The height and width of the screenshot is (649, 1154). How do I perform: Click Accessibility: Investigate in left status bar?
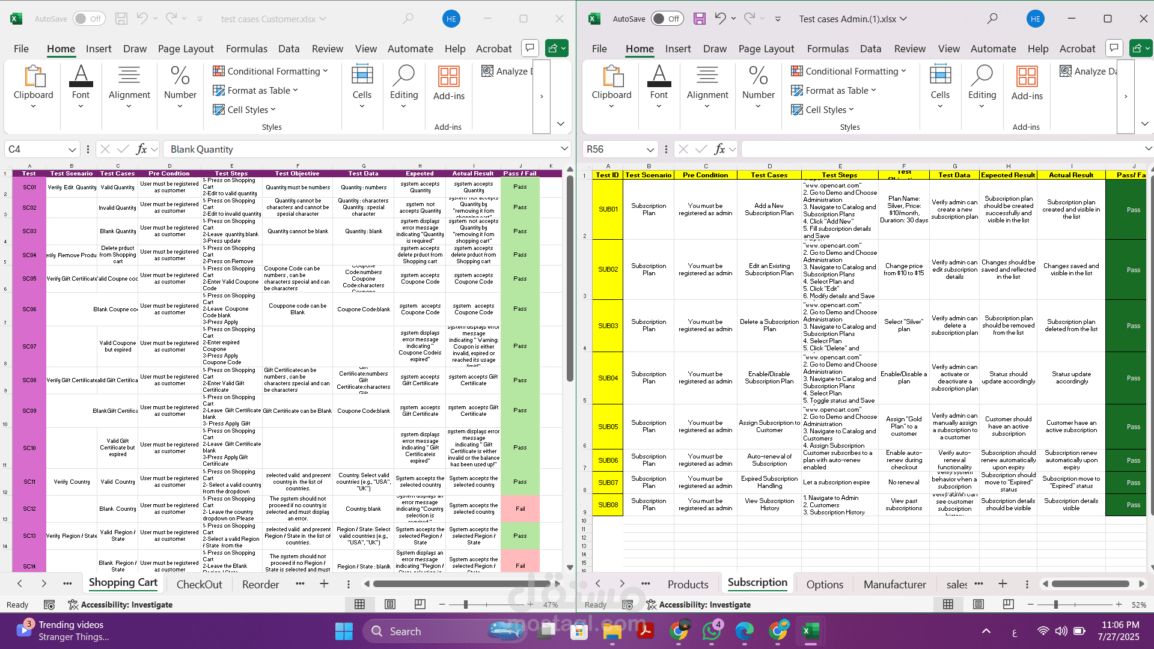[x=120, y=605]
